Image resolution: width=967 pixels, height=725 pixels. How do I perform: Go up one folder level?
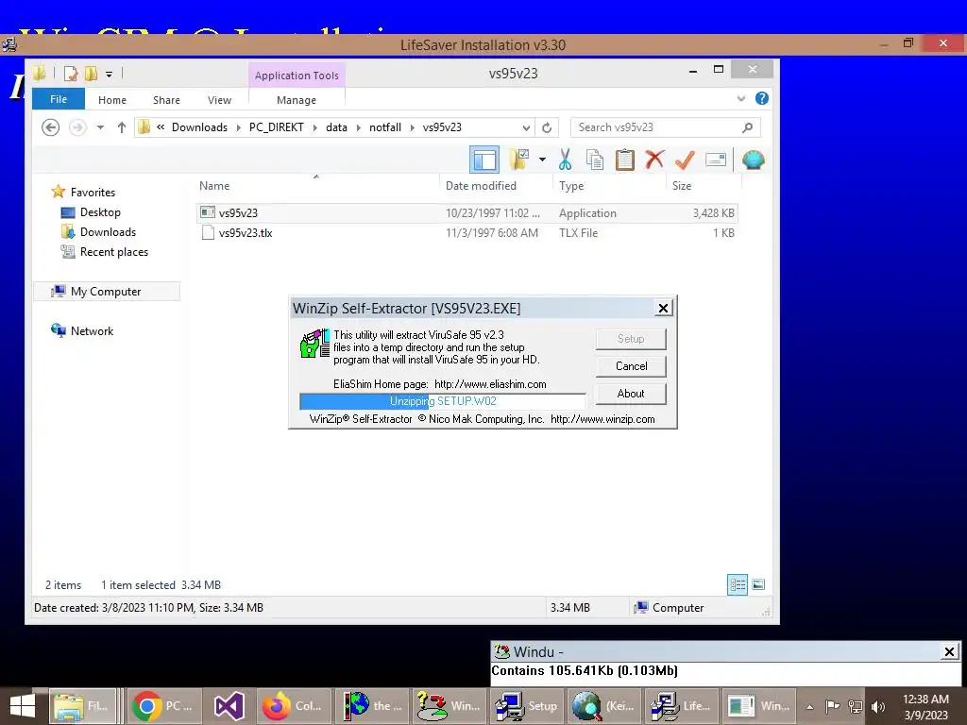tap(122, 127)
